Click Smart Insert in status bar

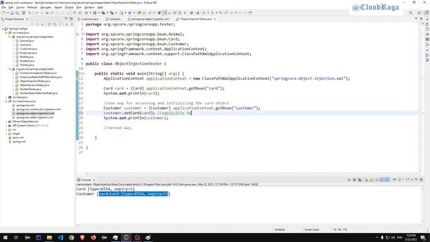(312, 229)
